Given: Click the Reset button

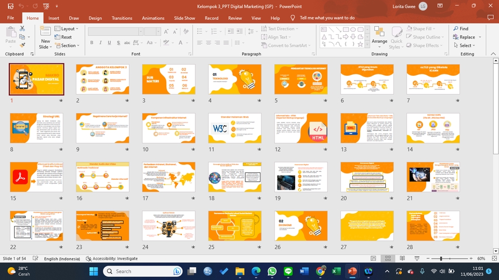Looking at the screenshot, I should [x=63, y=37].
